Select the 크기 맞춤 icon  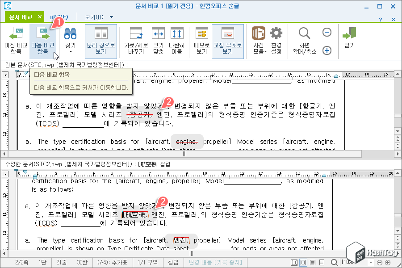click(159, 40)
